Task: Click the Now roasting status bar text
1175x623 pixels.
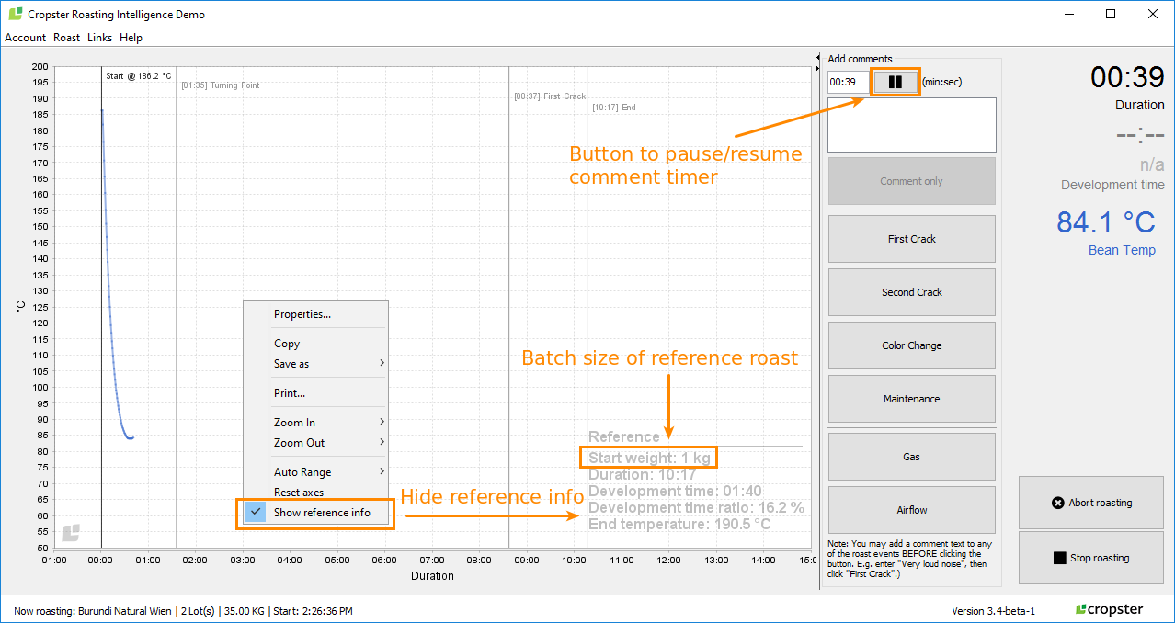Action: point(183,611)
